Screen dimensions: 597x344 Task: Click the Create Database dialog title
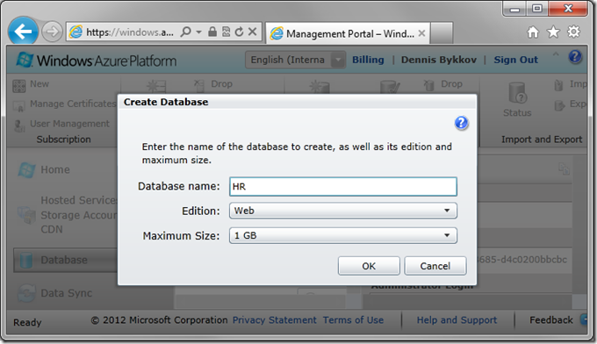pos(166,102)
